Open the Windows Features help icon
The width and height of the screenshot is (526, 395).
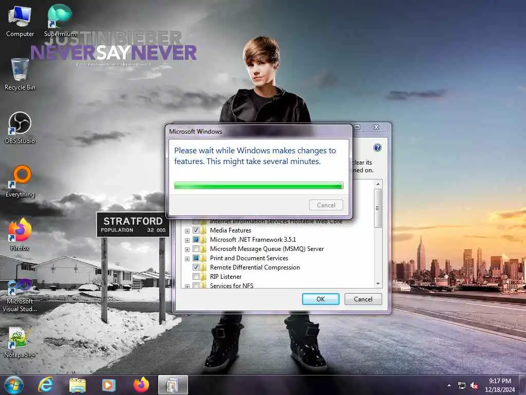pyautogui.click(x=377, y=148)
